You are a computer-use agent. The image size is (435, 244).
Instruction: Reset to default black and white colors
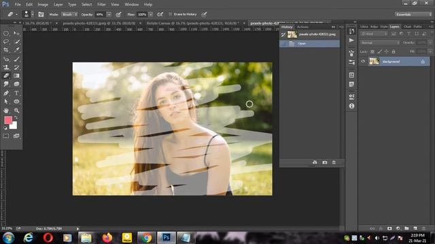5,128
